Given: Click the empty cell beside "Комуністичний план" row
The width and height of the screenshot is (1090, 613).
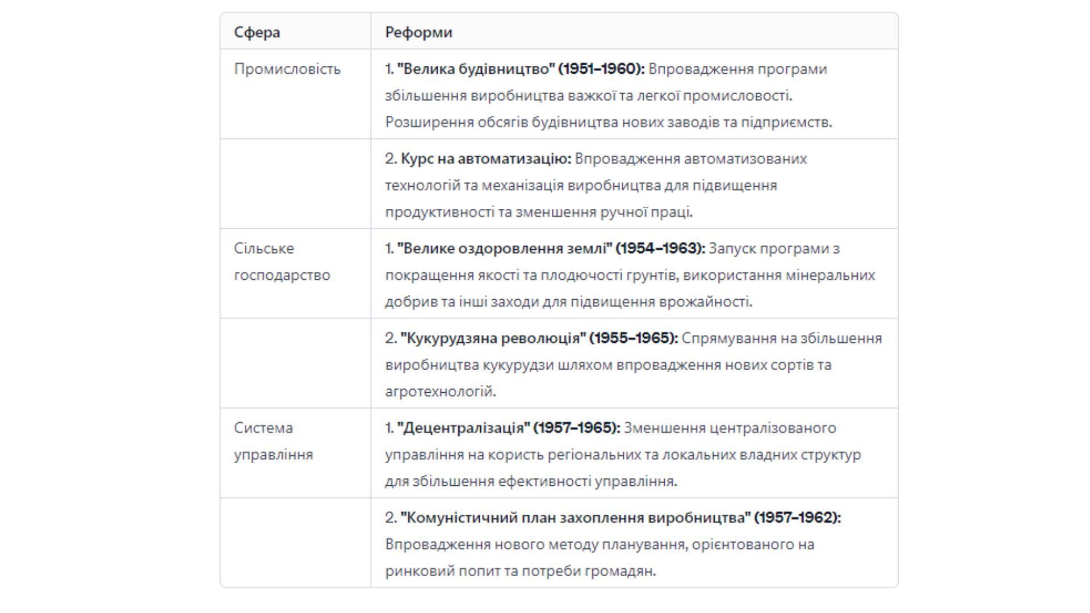Looking at the screenshot, I should 296,543.
